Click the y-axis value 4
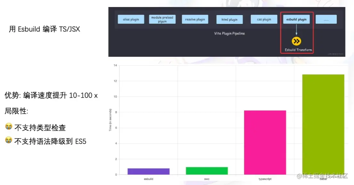Screen dimensions: 354x185 click(116, 143)
